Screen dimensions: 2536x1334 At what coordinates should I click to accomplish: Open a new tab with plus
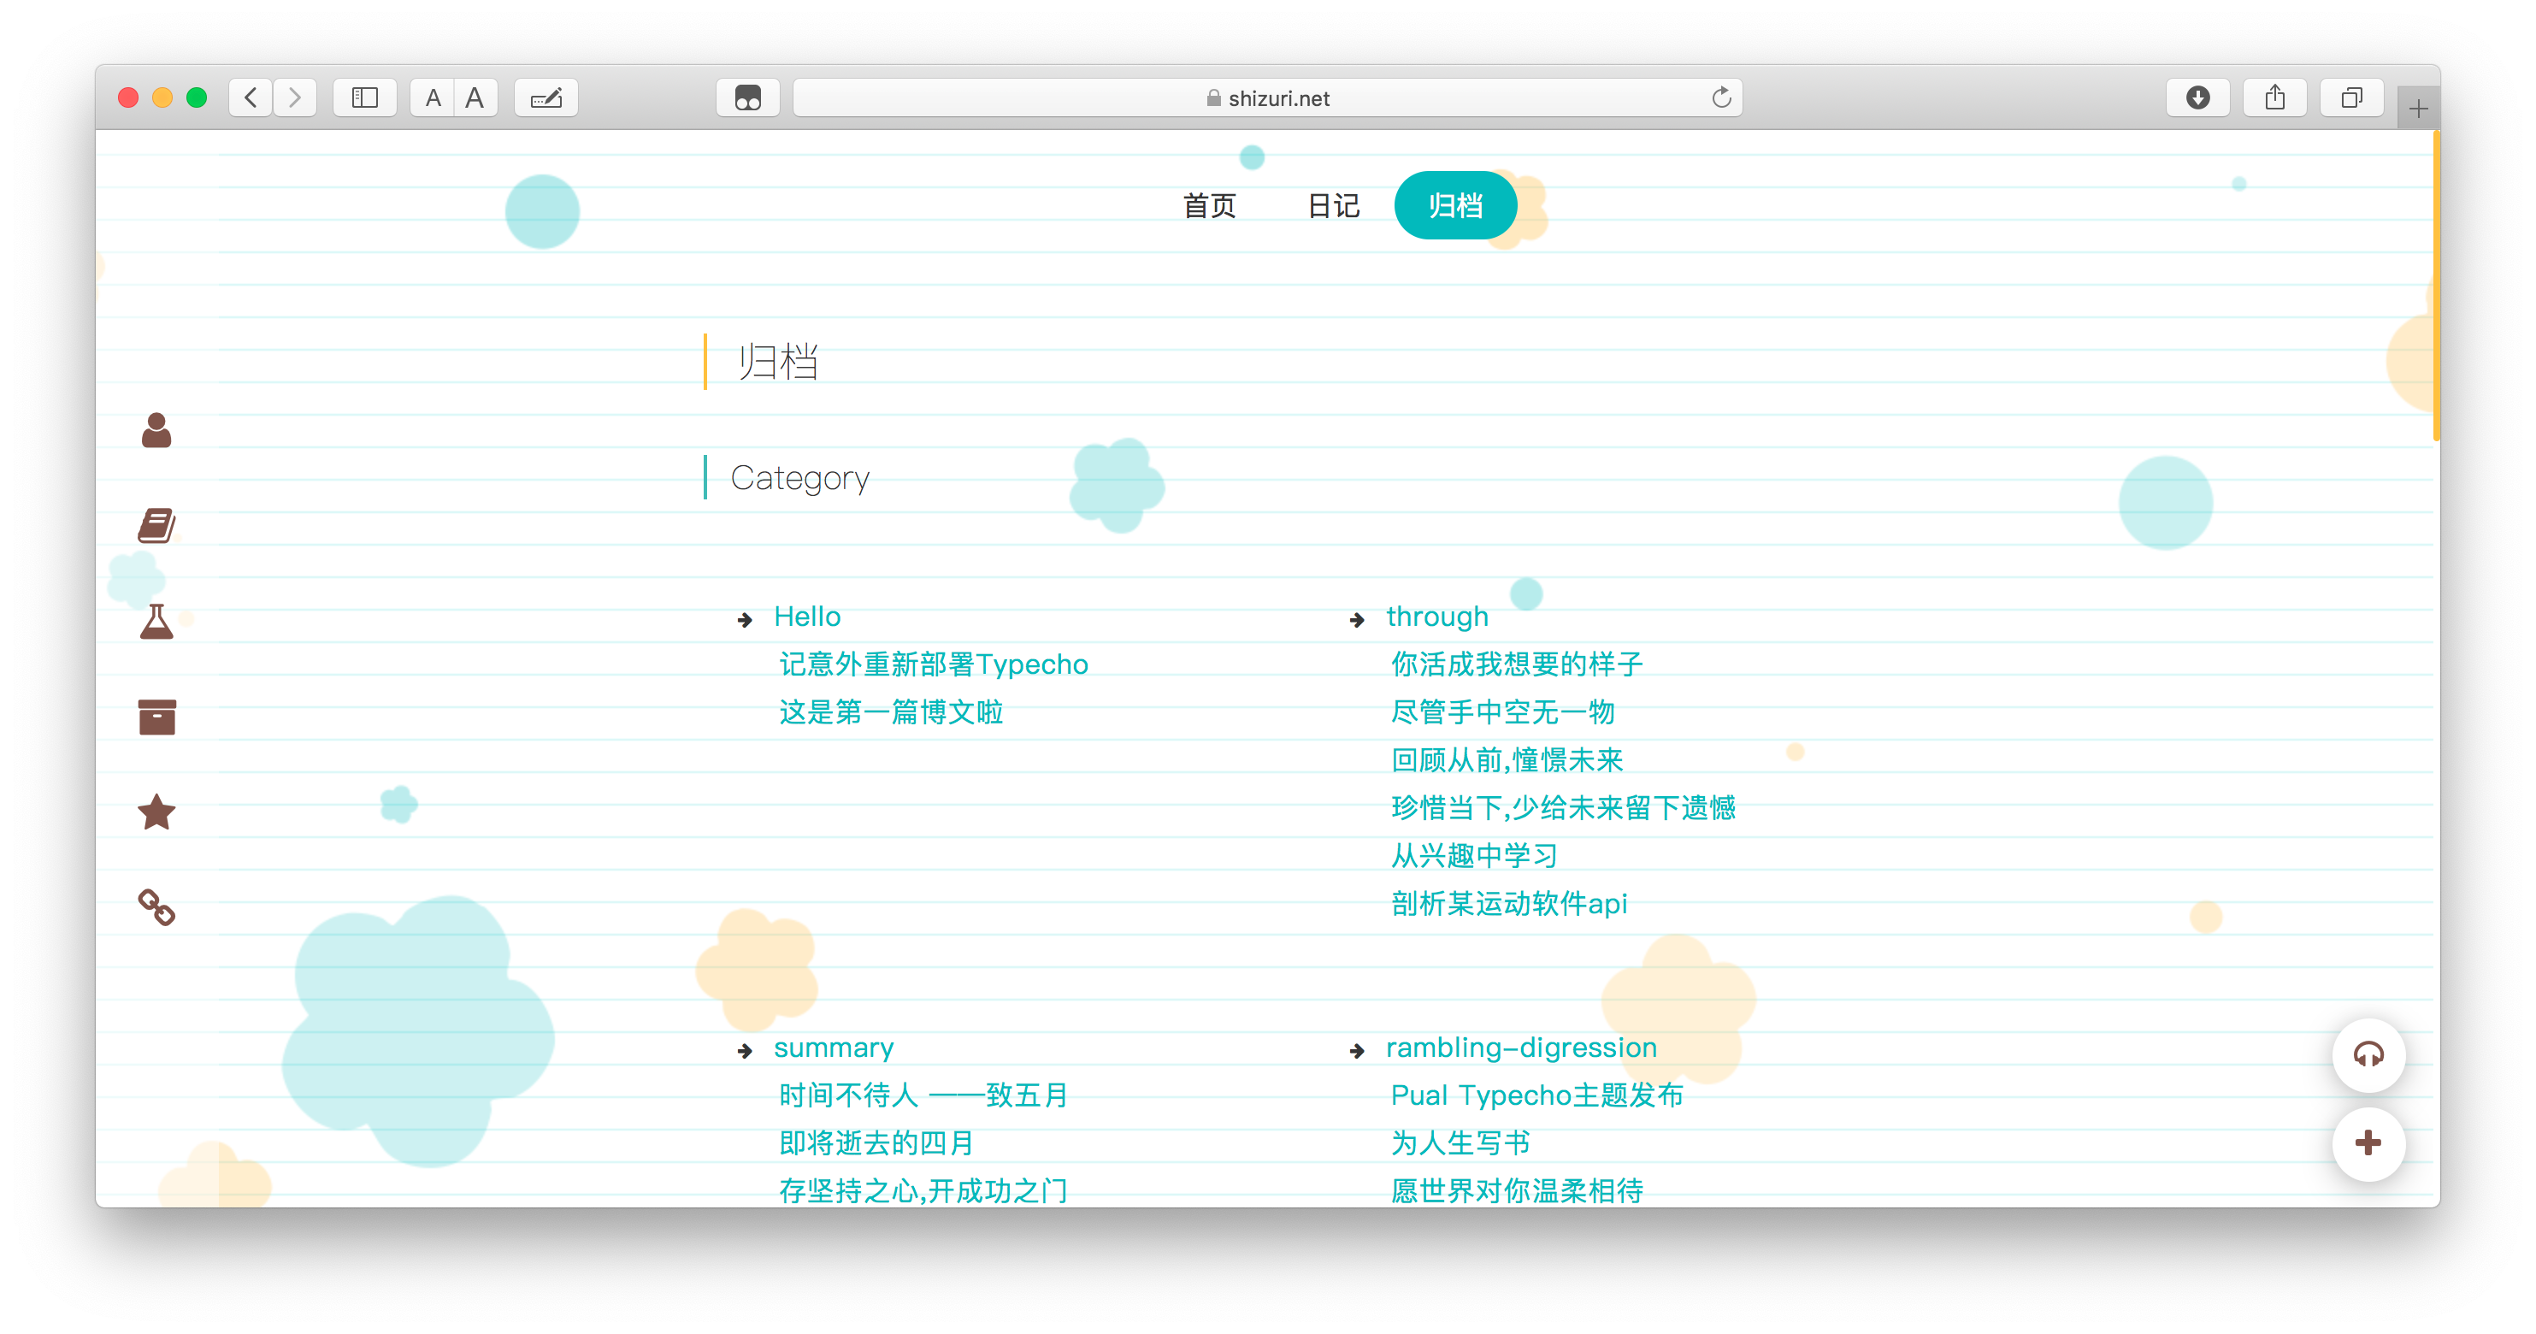2418,109
